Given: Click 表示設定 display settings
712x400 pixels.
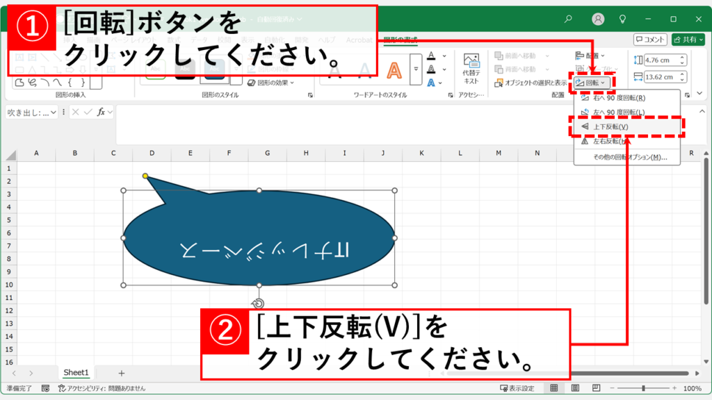Looking at the screenshot, I should [x=517, y=388].
